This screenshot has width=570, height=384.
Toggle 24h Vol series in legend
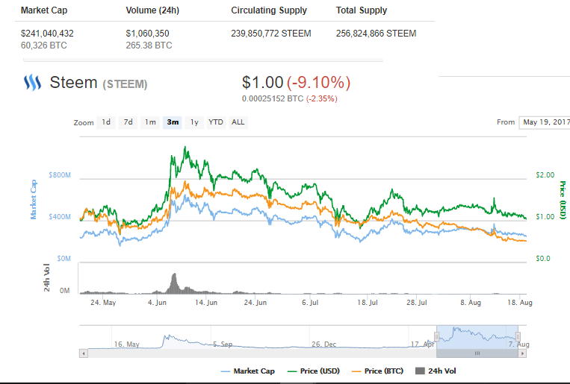tap(436, 371)
